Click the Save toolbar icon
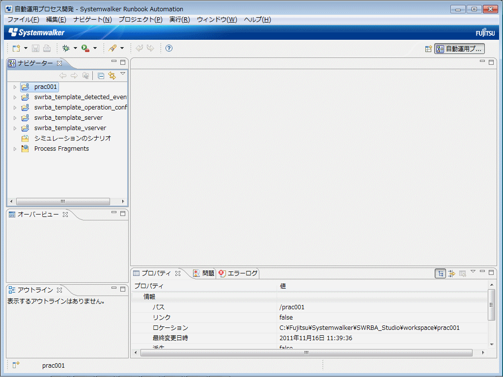 pyautogui.click(x=35, y=49)
